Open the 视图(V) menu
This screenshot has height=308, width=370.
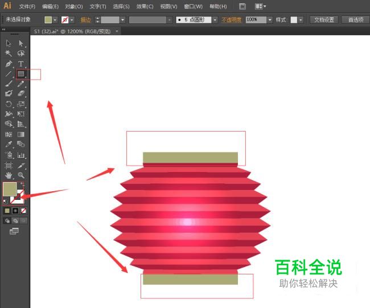point(168,6)
